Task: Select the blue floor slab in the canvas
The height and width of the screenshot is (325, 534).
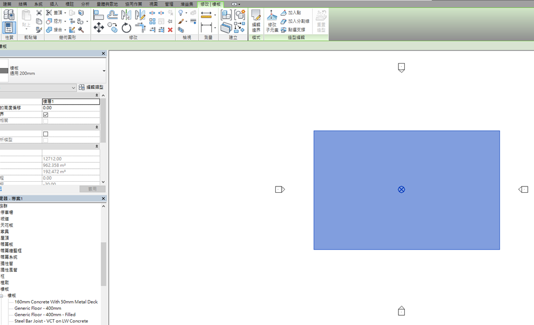Action: tap(407, 190)
